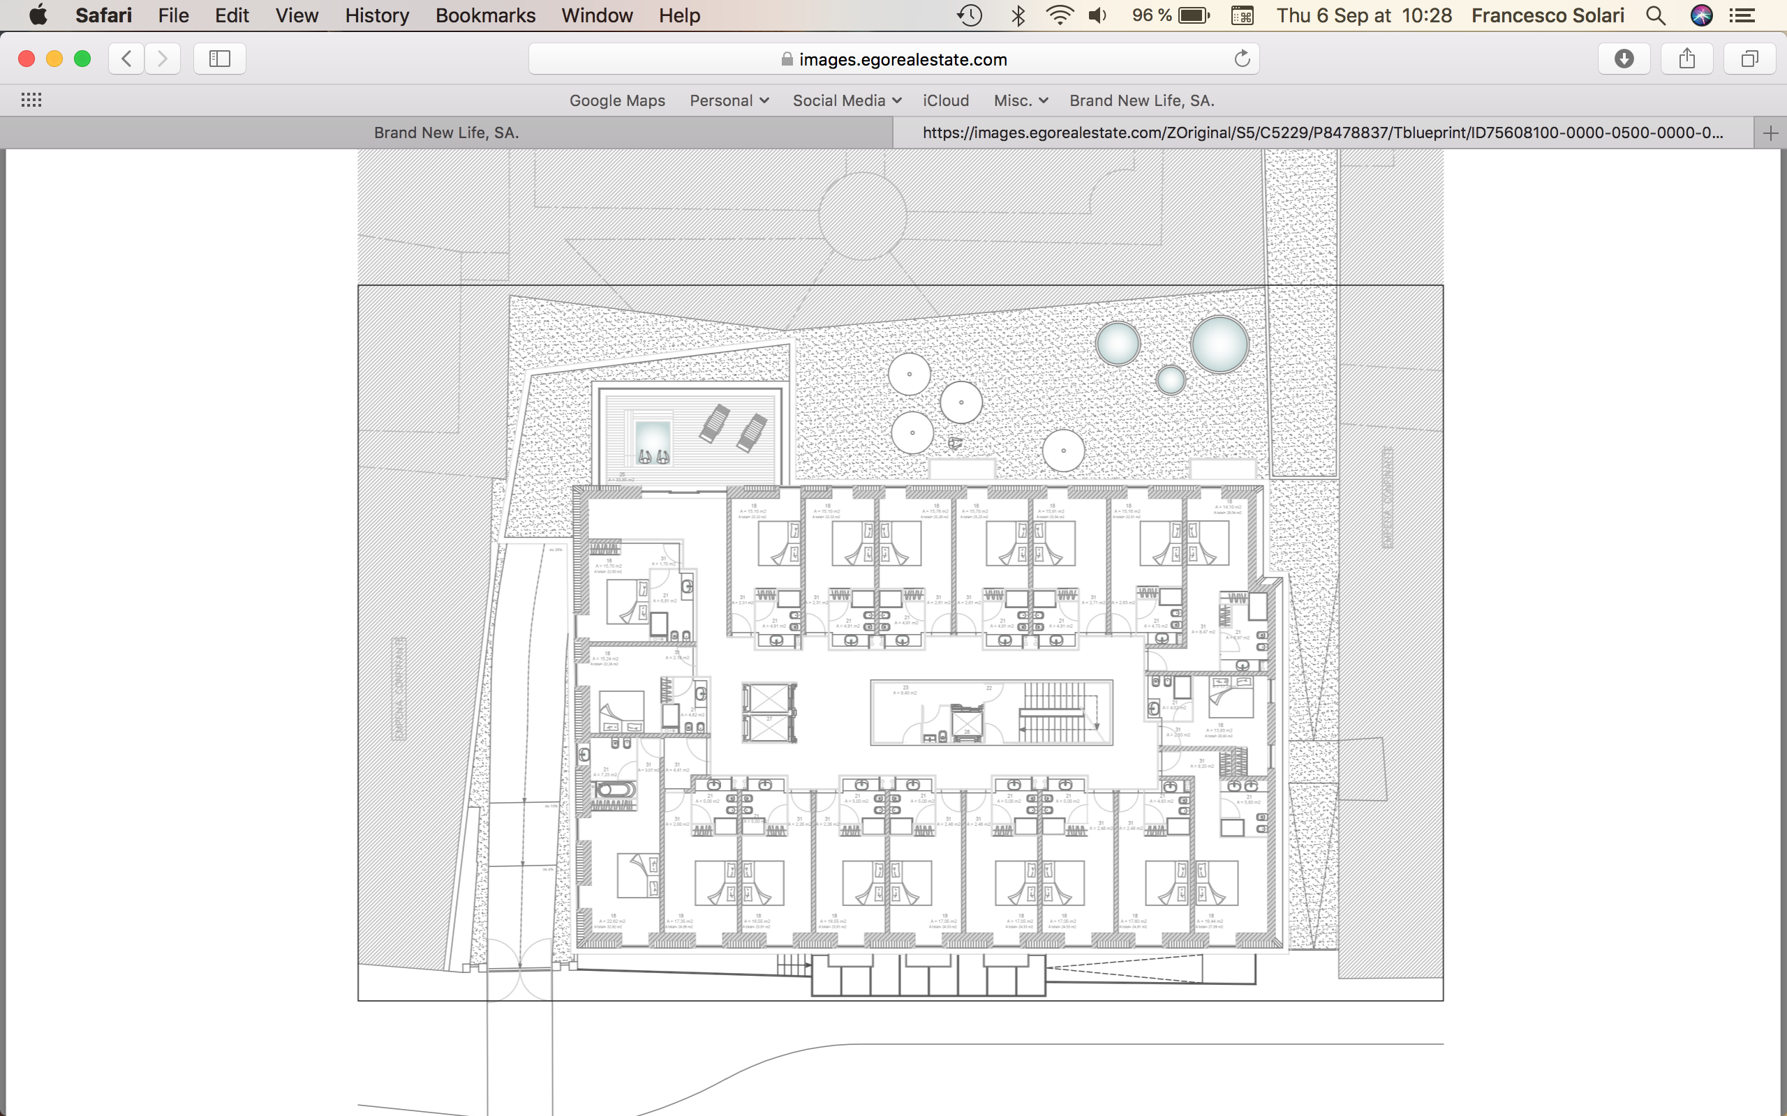Click the Safari back navigation arrow
The image size is (1787, 1116).
coord(126,59)
